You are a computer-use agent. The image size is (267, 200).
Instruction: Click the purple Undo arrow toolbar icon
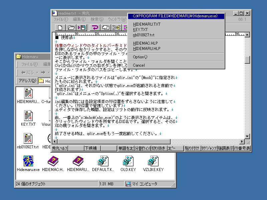pyautogui.click(x=95, y=27)
